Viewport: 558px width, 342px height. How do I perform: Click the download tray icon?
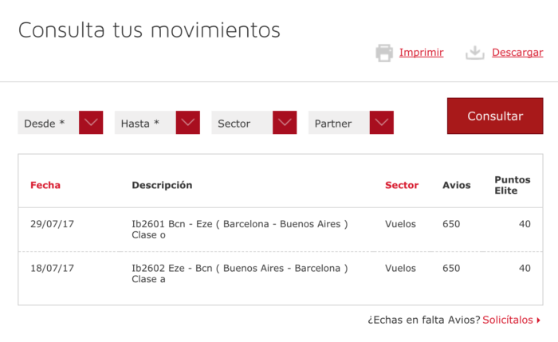pos(475,53)
